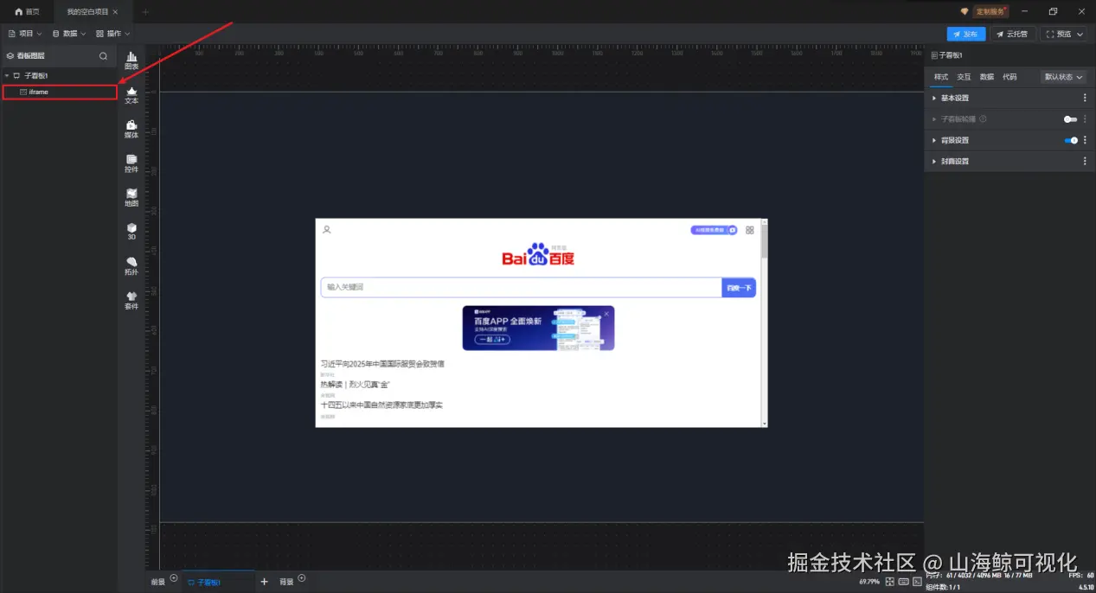Switch to the 数据 properties tab
Viewport: 1096px width, 593px height.
tap(986, 77)
